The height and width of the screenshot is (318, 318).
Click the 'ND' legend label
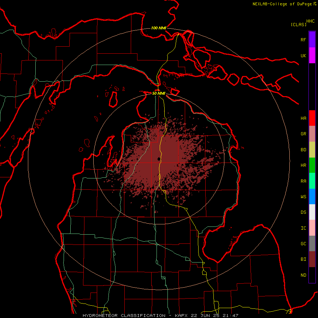[x=303, y=275]
